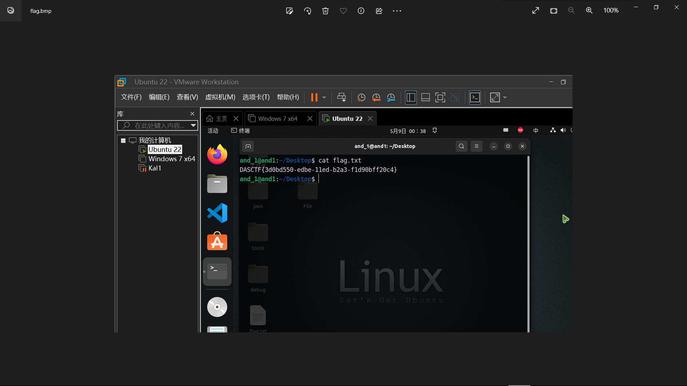Switch to Windows 7 x64 tab

278,119
